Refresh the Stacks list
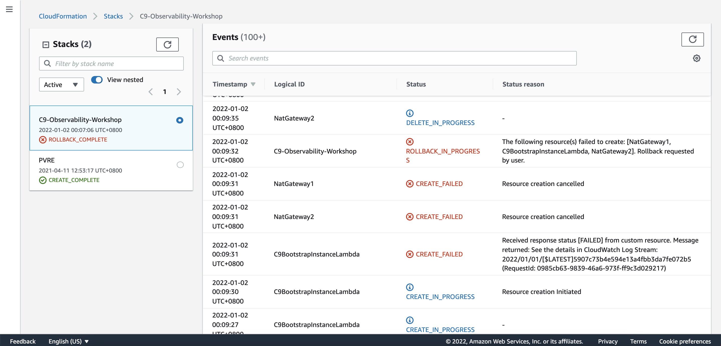The width and height of the screenshot is (721, 346). [167, 45]
